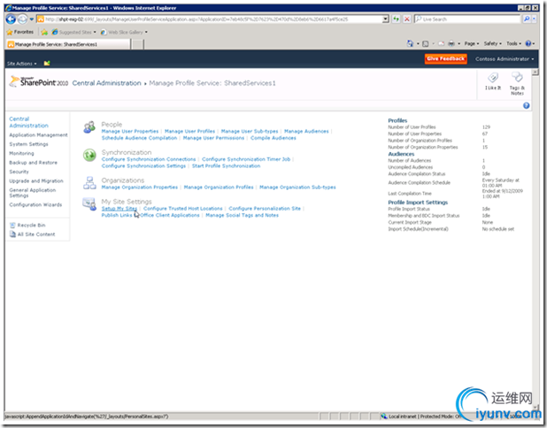Open Favorites star button
This screenshot has width=547, height=428.
pos(20,32)
